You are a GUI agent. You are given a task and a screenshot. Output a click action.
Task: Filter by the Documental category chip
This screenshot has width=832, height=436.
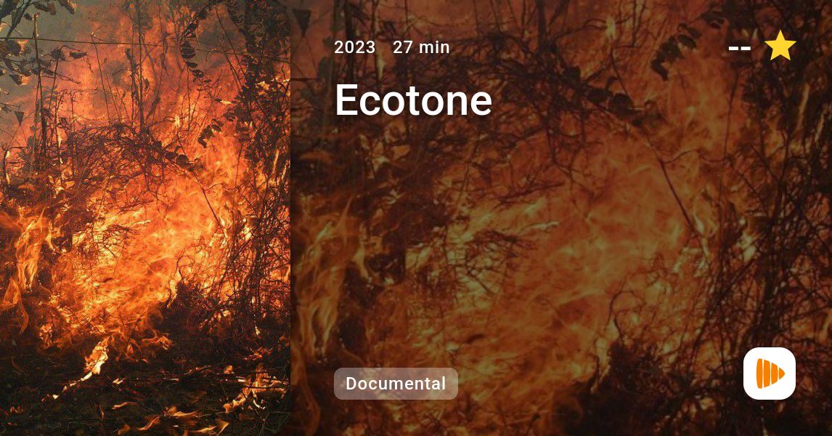(x=396, y=384)
